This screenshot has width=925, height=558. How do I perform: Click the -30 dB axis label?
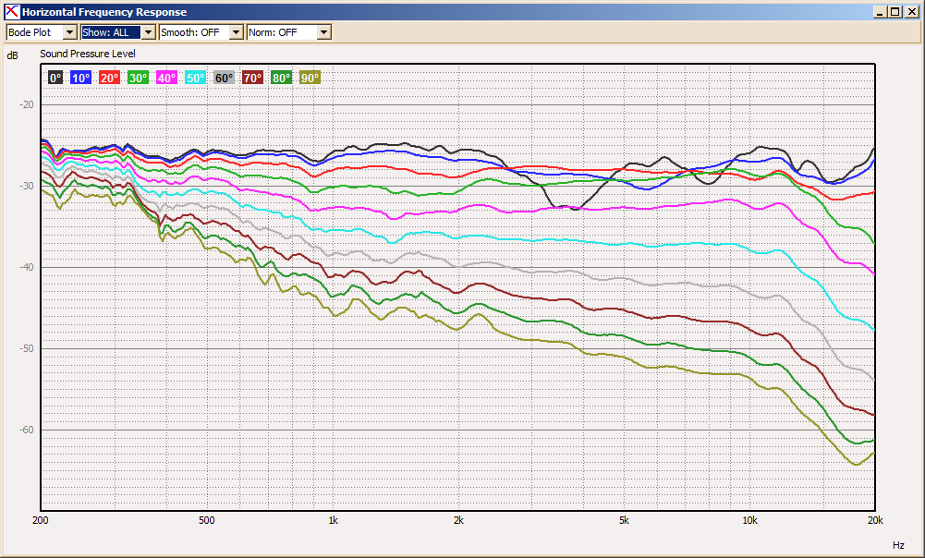(27, 187)
